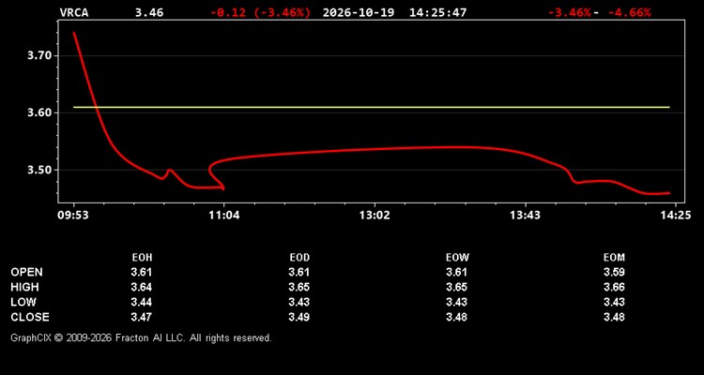The height and width of the screenshot is (375, 704).
Task: Click the GraphCIX copyright notice
Action: click(141, 337)
